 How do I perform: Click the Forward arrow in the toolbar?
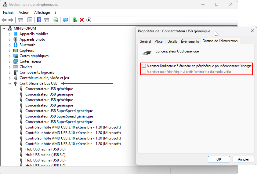click(11, 20)
